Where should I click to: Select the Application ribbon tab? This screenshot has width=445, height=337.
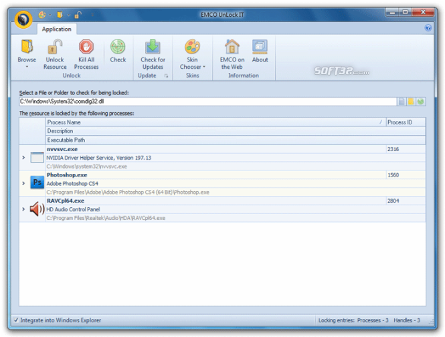57,29
